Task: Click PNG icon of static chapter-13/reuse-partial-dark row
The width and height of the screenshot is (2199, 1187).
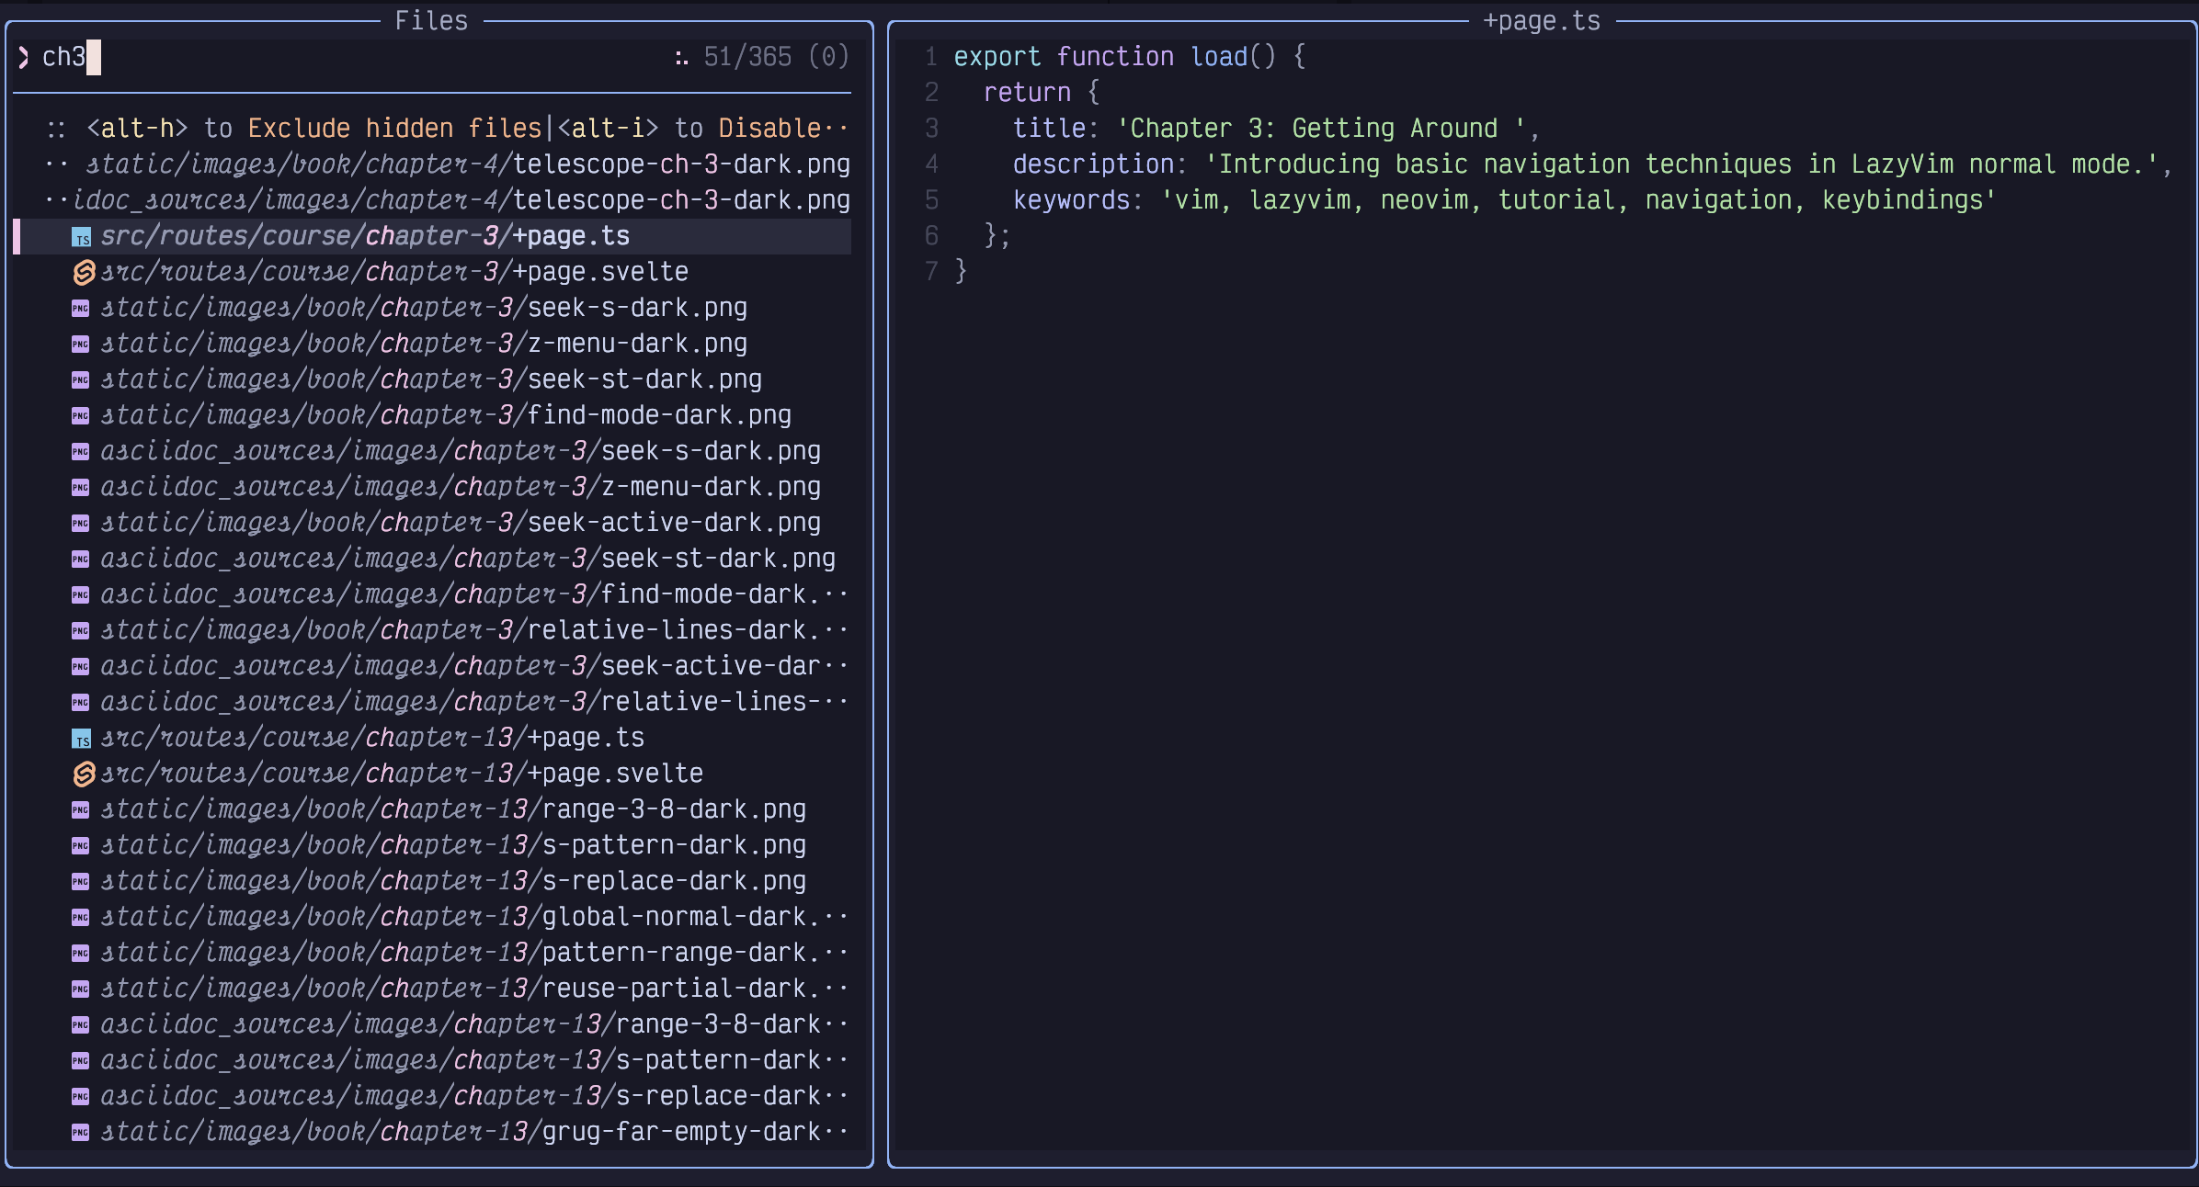Action: click(x=81, y=989)
